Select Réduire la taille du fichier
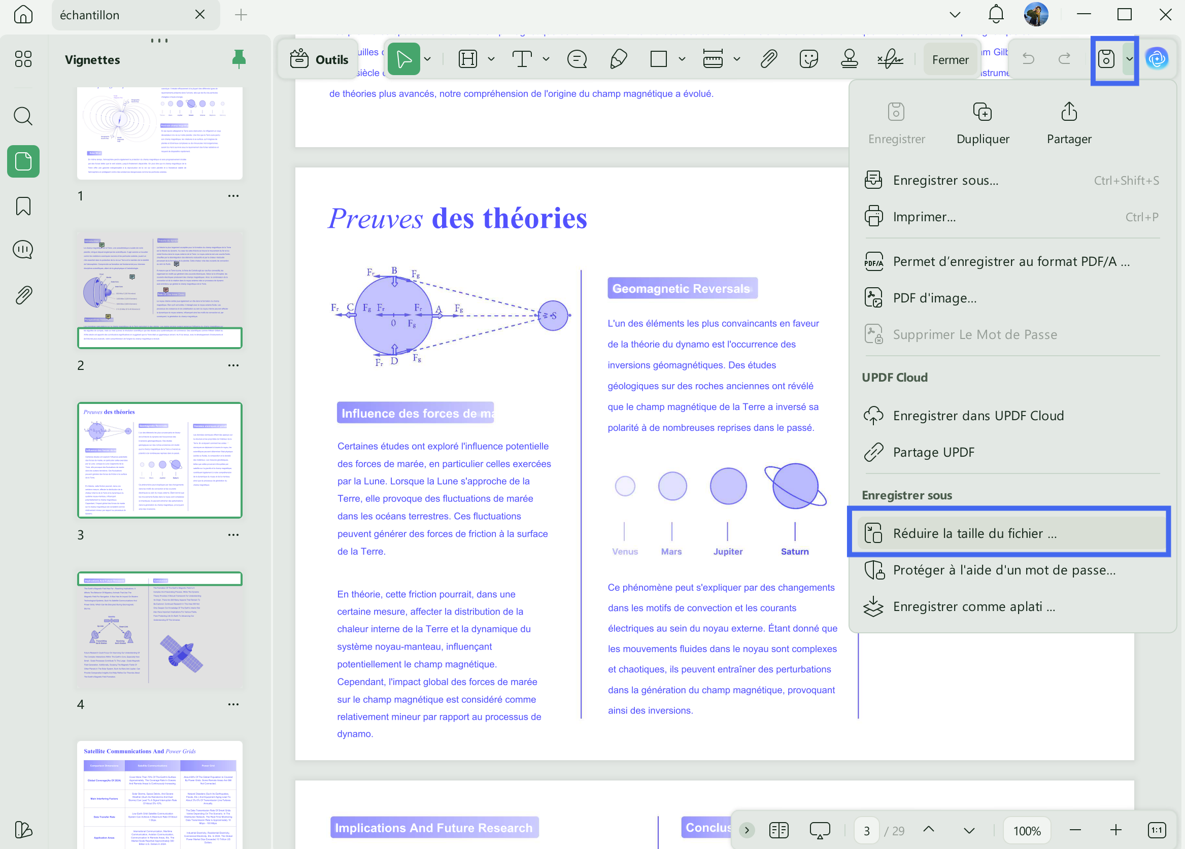1185x849 pixels. coord(1008,533)
